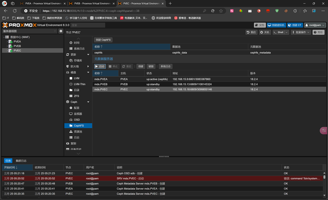Open failed SRV mds.PVEC task row
Viewport: 328px width, 200px height.
[x=163, y=178]
